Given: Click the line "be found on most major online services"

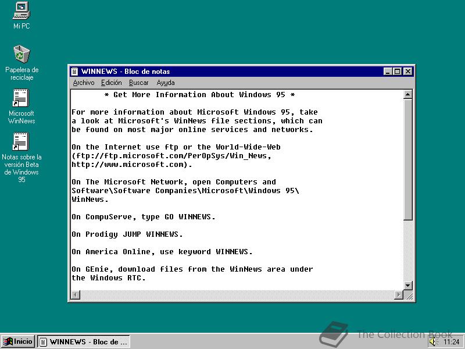Looking at the screenshot, I should (192, 130).
